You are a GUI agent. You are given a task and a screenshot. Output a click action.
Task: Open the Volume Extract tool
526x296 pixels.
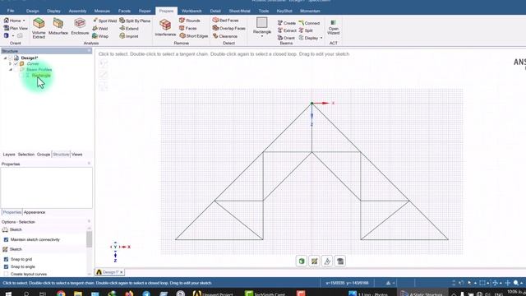click(x=39, y=28)
